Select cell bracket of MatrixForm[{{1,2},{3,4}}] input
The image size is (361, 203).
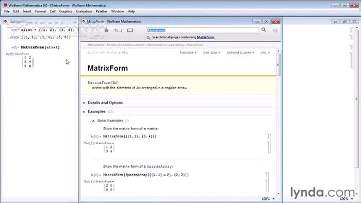click(x=269, y=137)
